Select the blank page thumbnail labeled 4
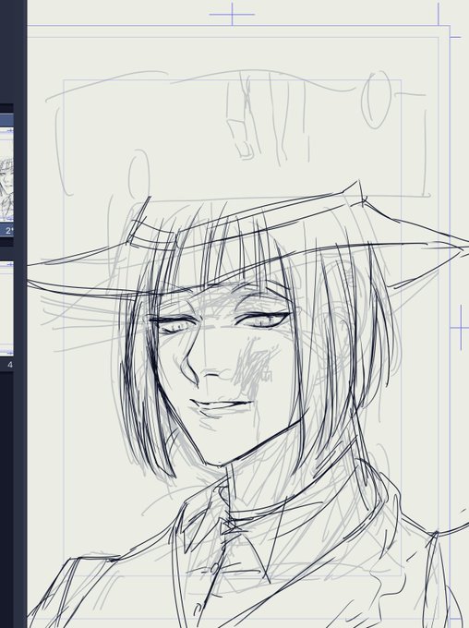The height and width of the screenshot is (628, 469). click(x=6, y=308)
